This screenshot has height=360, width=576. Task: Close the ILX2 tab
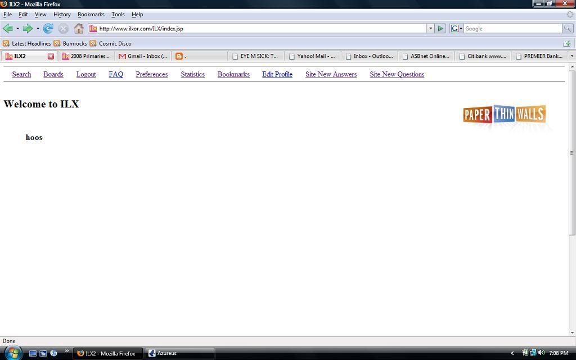pyautogui.click(x=51, y=56)
